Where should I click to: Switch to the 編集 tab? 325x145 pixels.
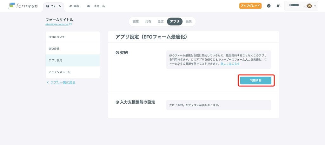click(x=136, y=22)
